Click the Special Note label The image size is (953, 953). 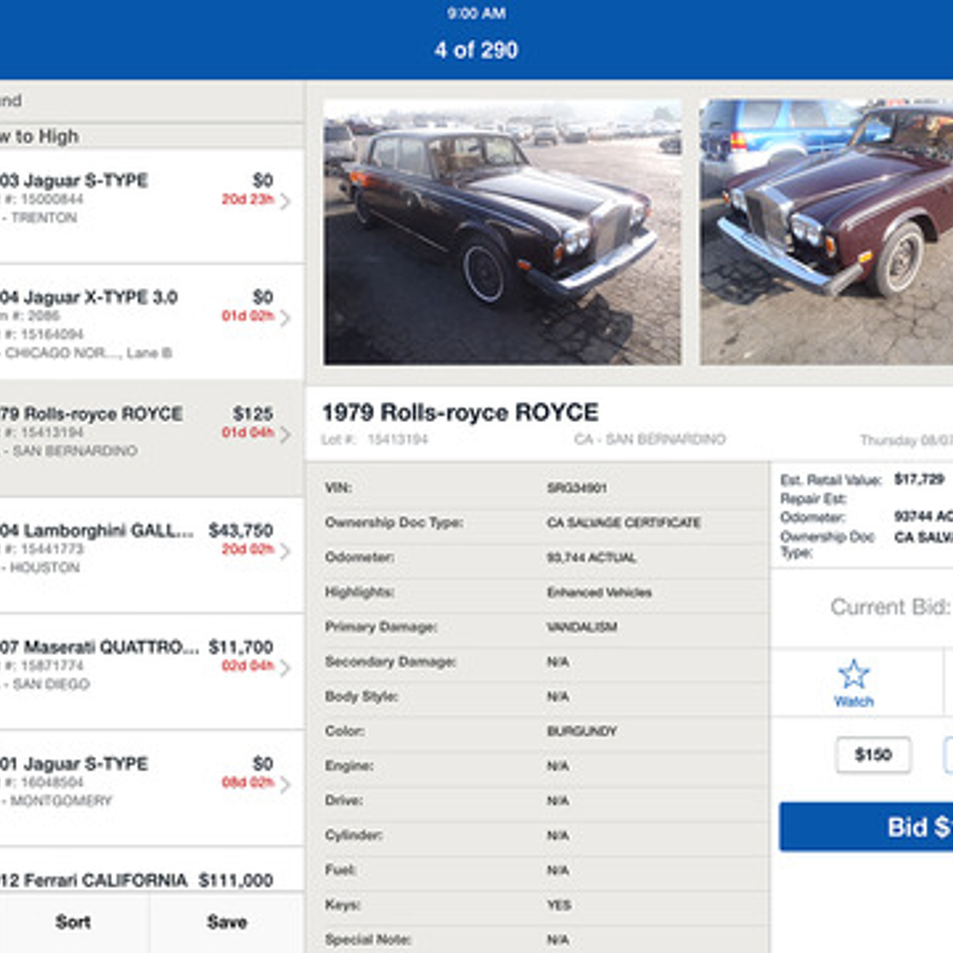pyautogui.click(x=368, y=939)
